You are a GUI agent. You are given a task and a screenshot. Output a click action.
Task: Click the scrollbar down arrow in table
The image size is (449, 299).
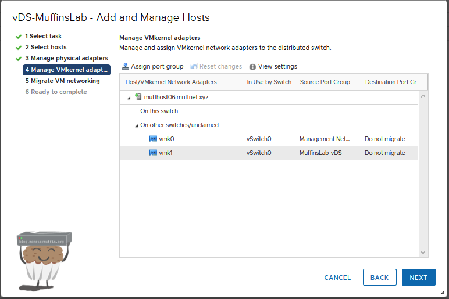point(423,252)
